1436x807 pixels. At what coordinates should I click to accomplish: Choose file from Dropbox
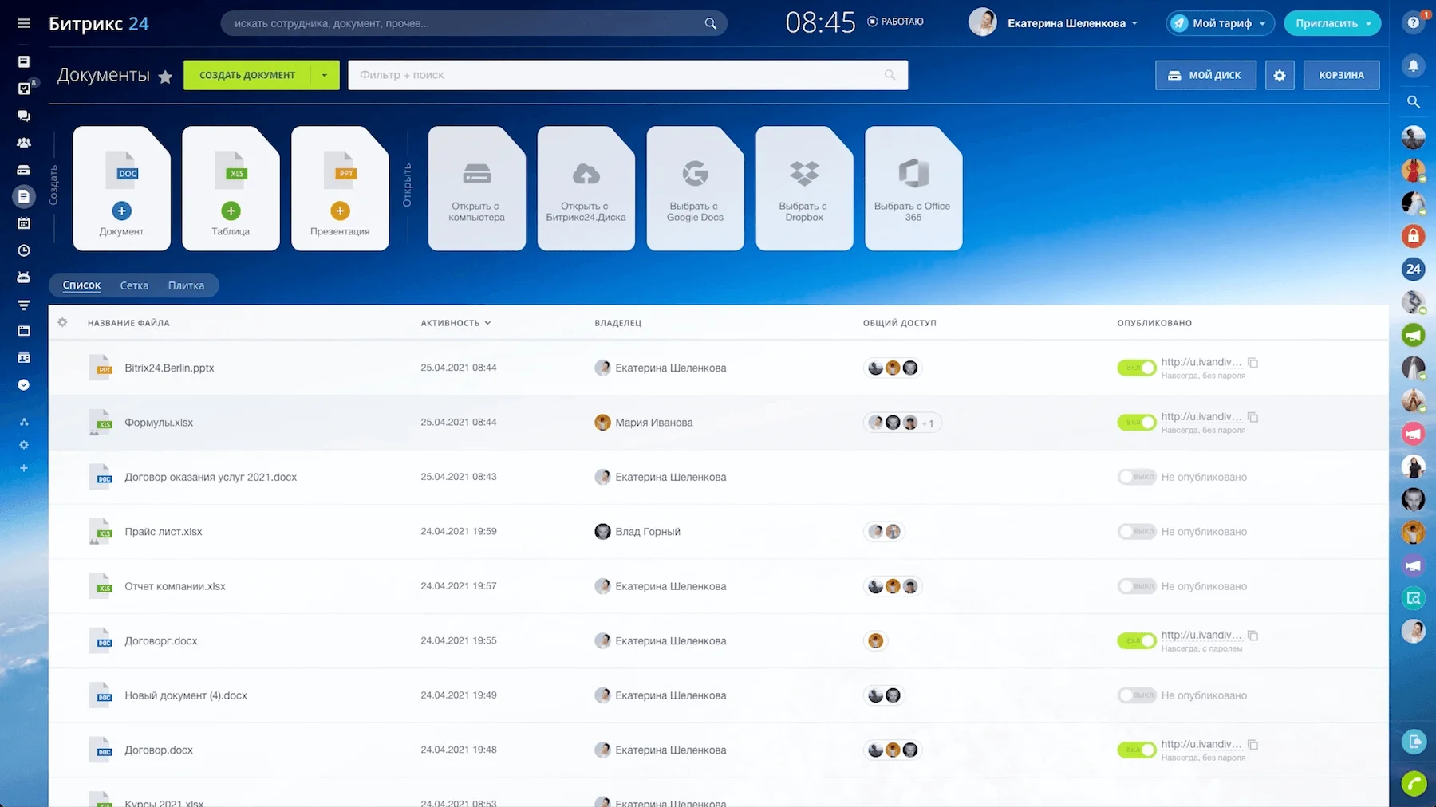coord(803,189)
